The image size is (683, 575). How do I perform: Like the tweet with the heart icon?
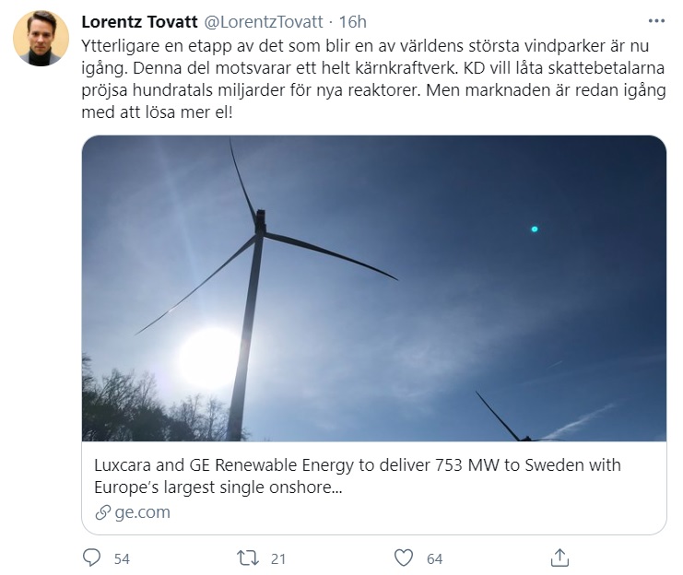pyautogui.click(x=404, y=557)
